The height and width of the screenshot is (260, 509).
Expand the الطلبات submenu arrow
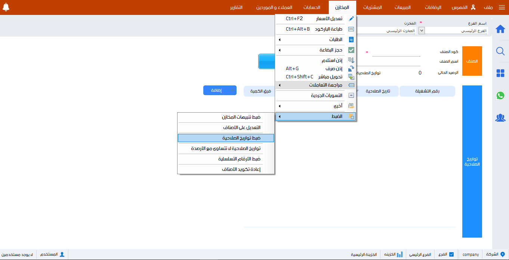click(x=279, y=40)
